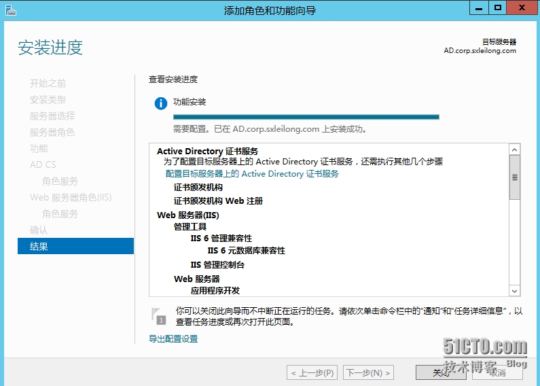The image size is (540, 386).
Task: Click the 管理工具 entry in list
Action: 190,226
